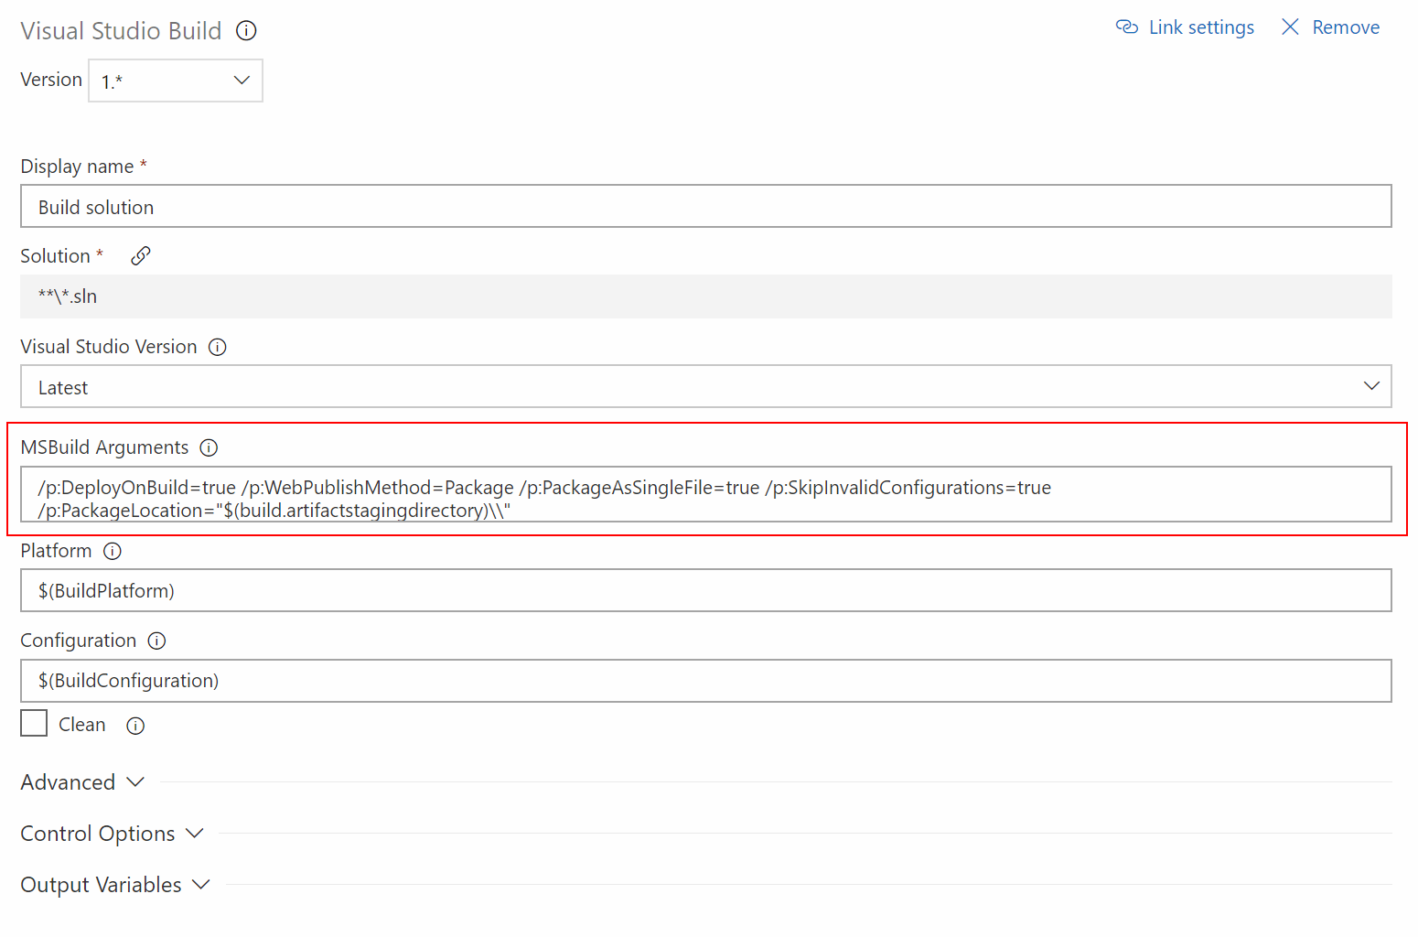Show info for Configuration field
Viewport: 1418px width, 937px height.
click(157, 641)
